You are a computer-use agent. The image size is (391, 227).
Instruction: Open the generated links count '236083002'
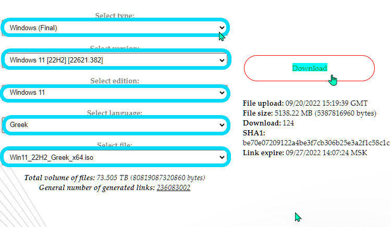click(x=173, y=187)
